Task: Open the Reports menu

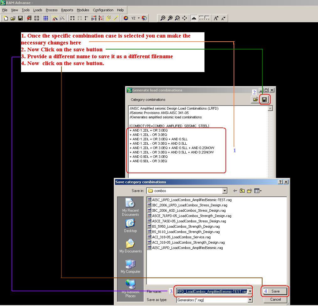Action: point(67,10)
